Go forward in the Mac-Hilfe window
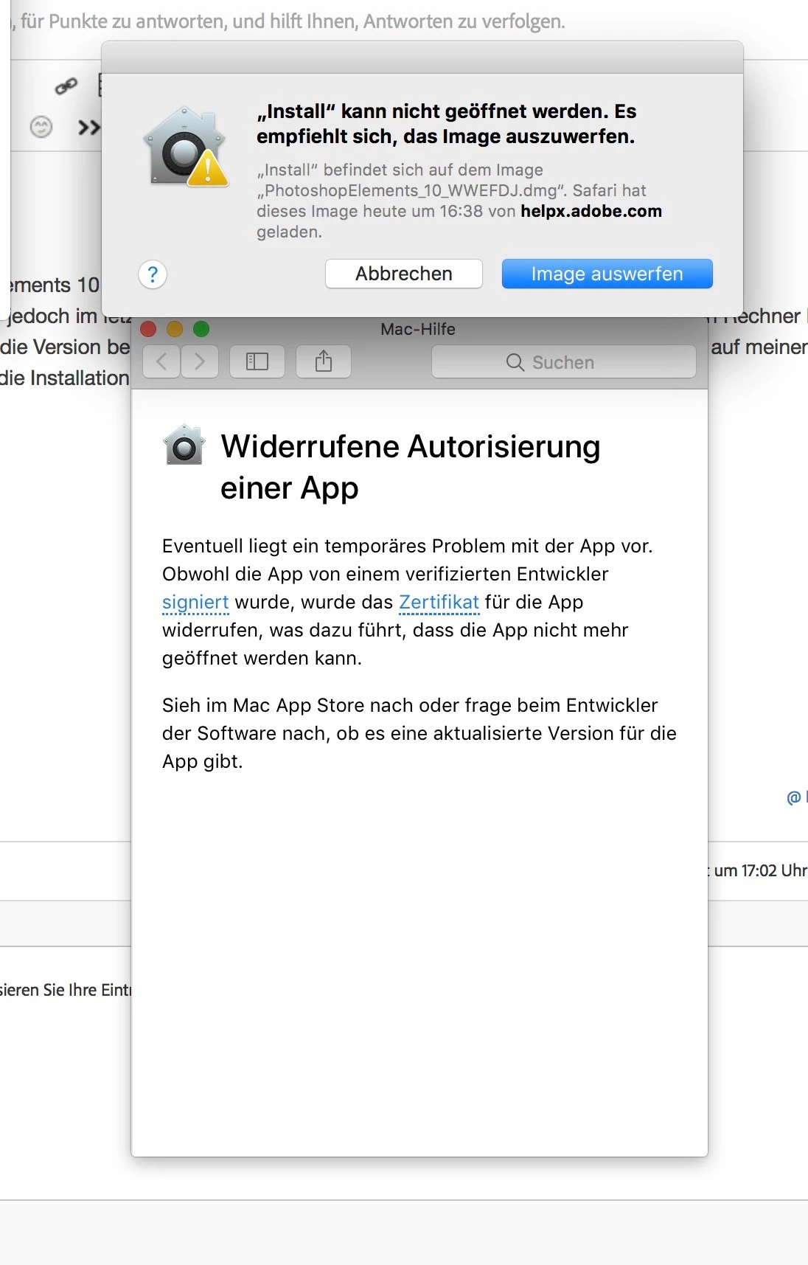Screen dimensions: 808x1265 pos(200,361)
